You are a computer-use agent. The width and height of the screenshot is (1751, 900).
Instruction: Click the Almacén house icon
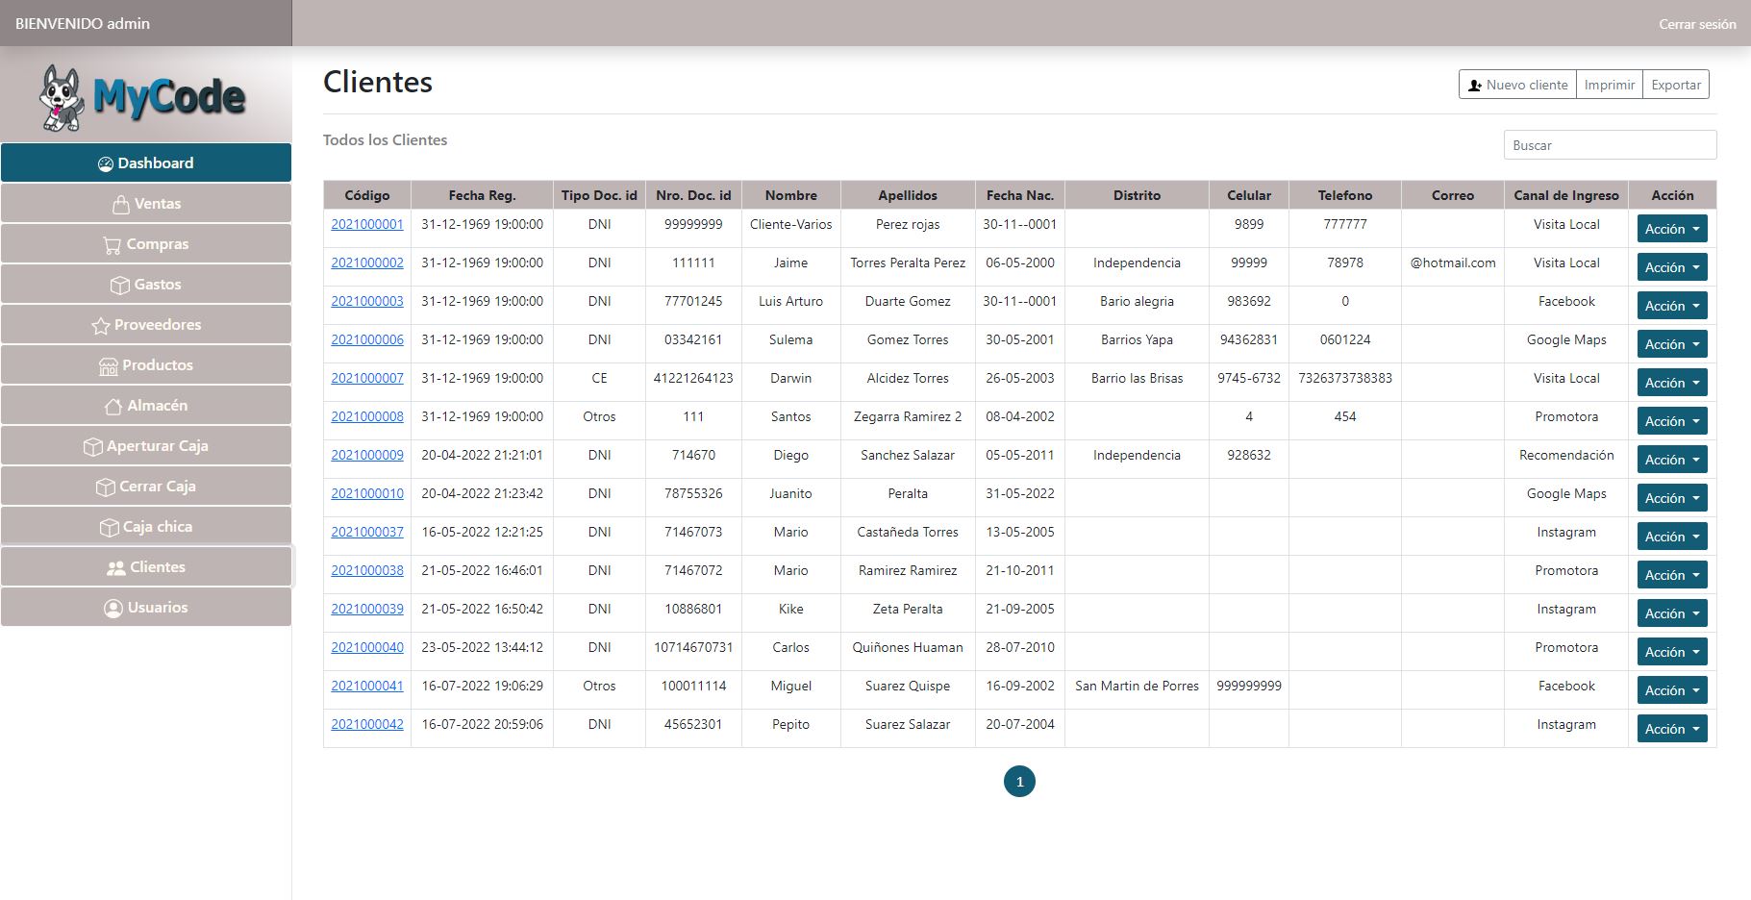[x=113, y=407]
